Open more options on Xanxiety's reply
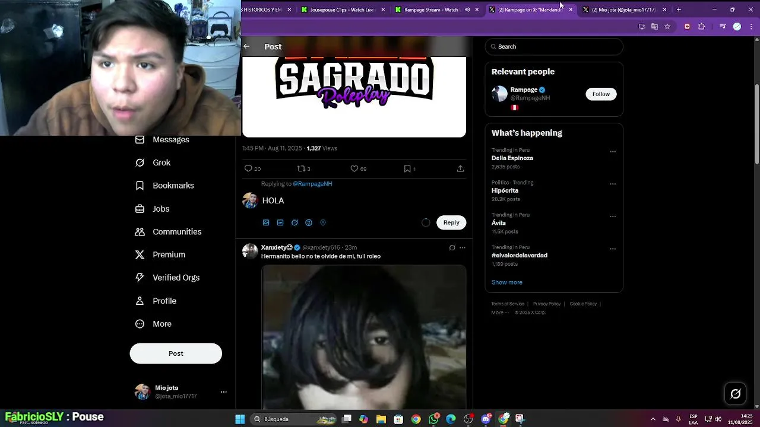Viewport: 760px width, 427px height. [463, 247]
